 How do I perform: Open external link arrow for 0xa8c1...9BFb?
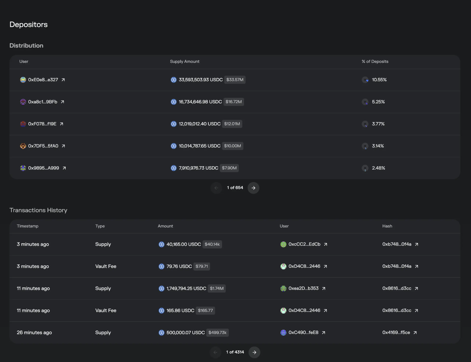coord(62,102)
